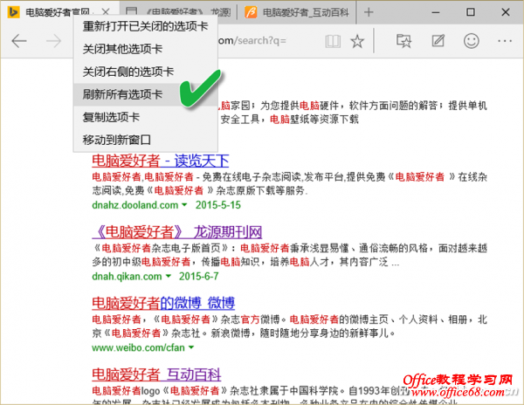524x405 pixels.
Task: Open Reading view book icon
Action: (x=333, y=41)
